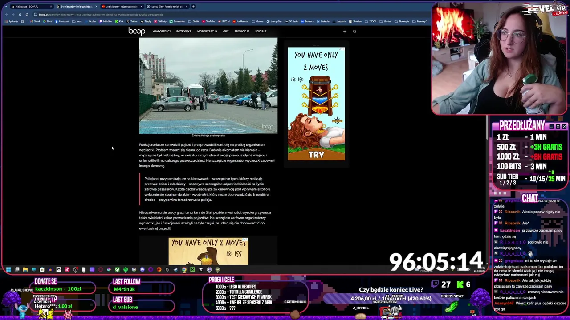Open the Facebook bookmark
The image size is (570, 320).
click(x=61, y=21)
